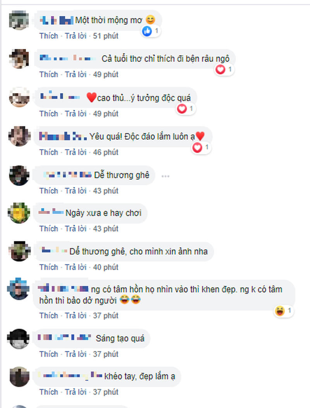The image size is (310, 408).
Task: Reply to 'Cả tuổi thơ' comment
Action: click(76, 75)
